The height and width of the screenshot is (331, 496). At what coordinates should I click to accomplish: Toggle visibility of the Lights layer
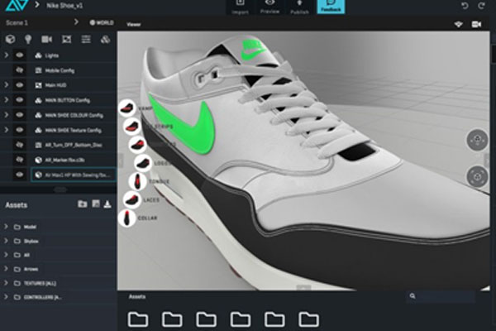click(18, 55)
